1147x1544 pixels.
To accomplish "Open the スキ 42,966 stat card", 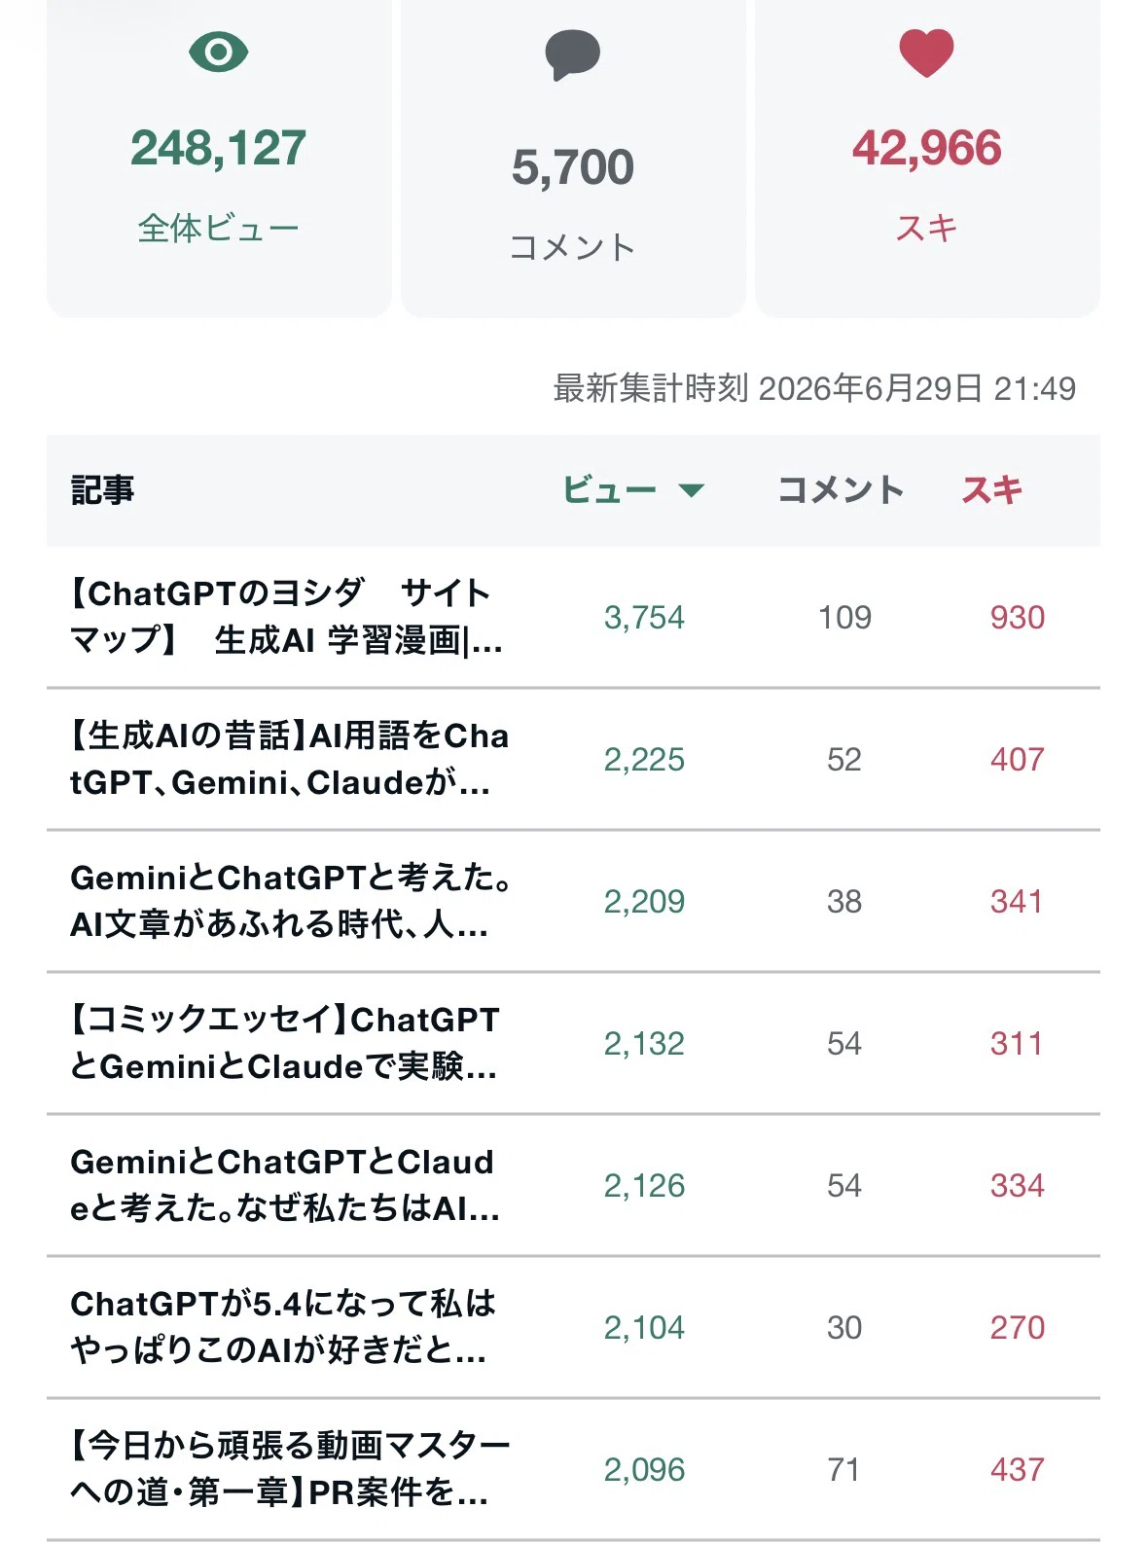I will [x=927, y=158].
